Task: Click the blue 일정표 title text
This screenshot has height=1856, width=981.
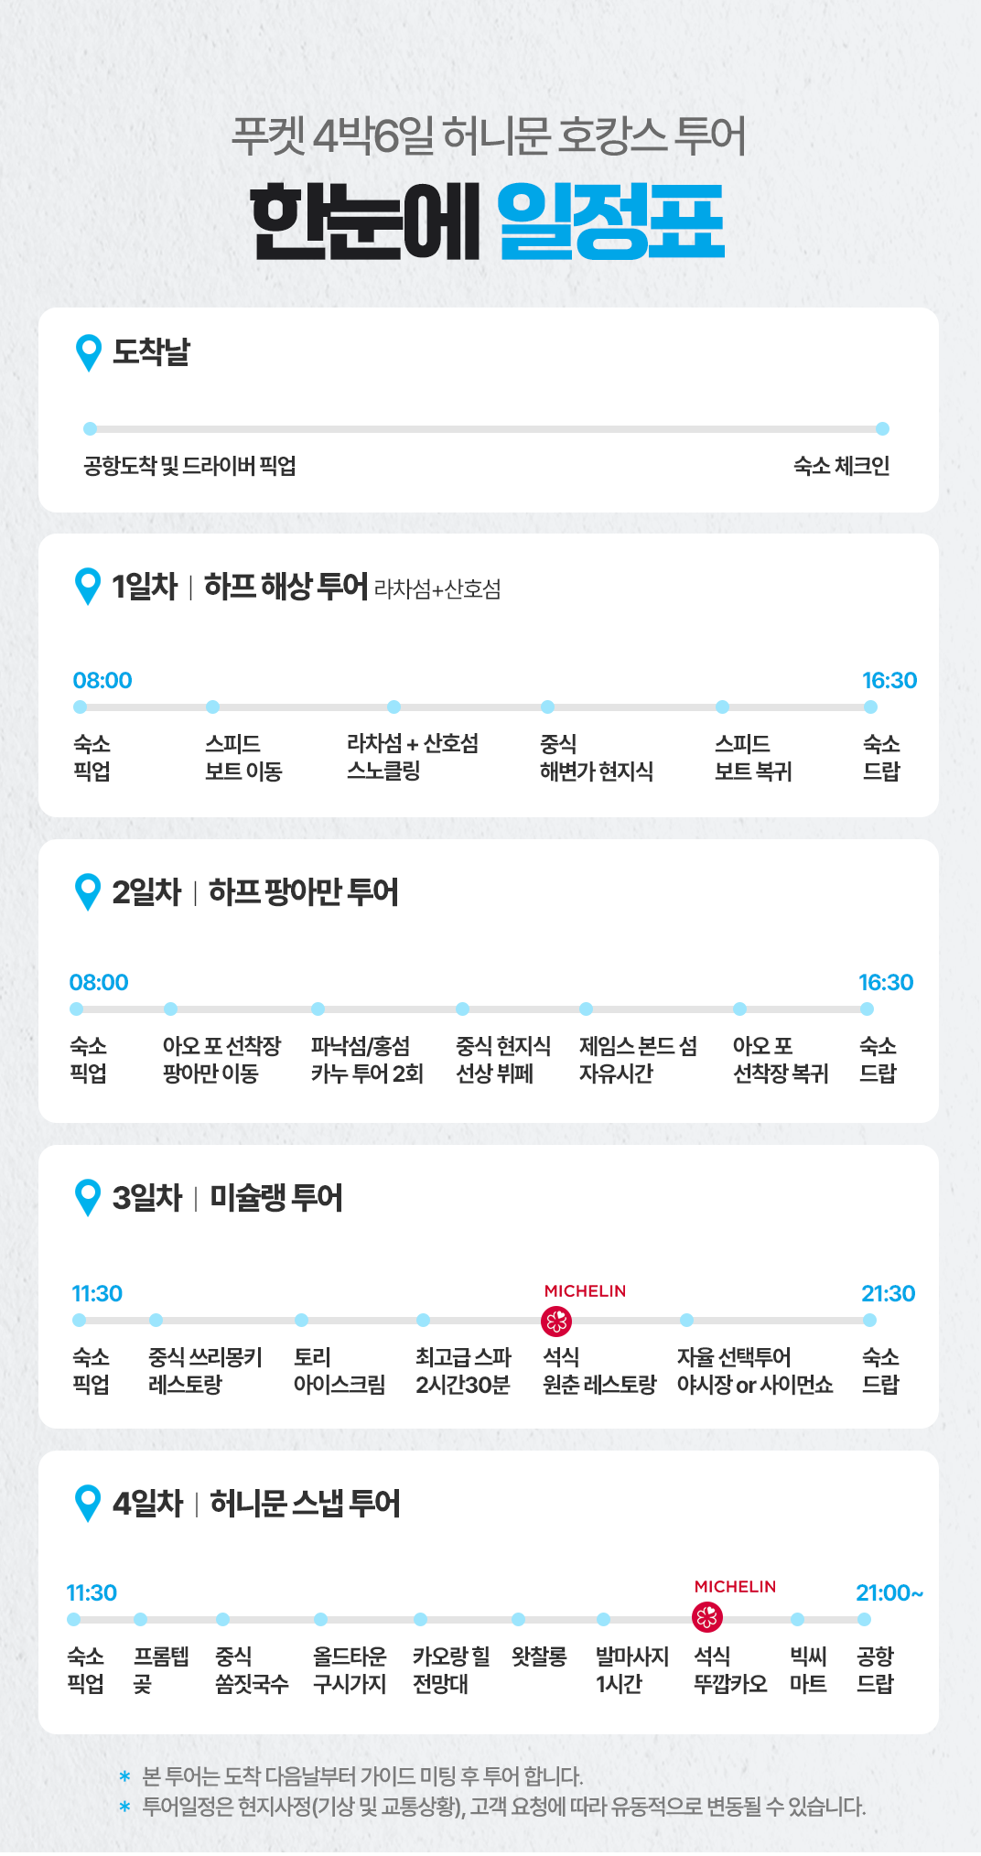Action: pyautogui.click(x=610, y=221)
